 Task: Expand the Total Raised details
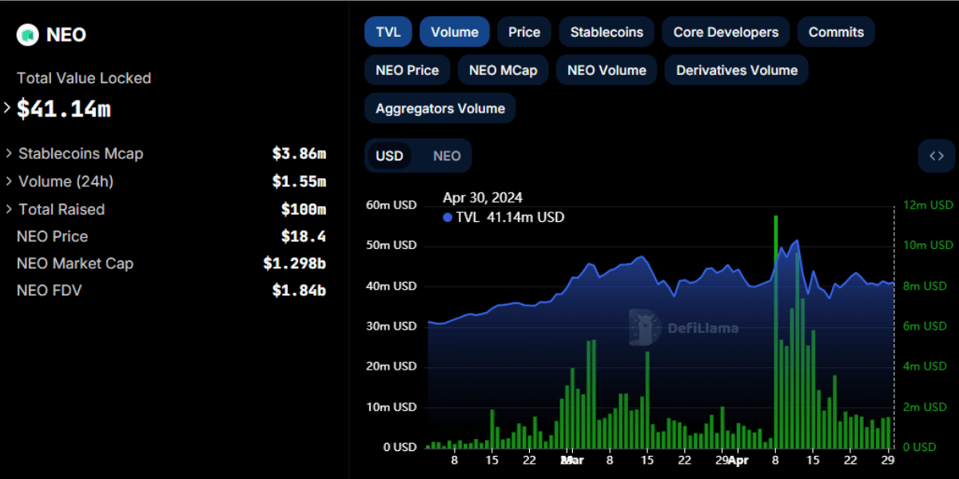click(9, 209)
